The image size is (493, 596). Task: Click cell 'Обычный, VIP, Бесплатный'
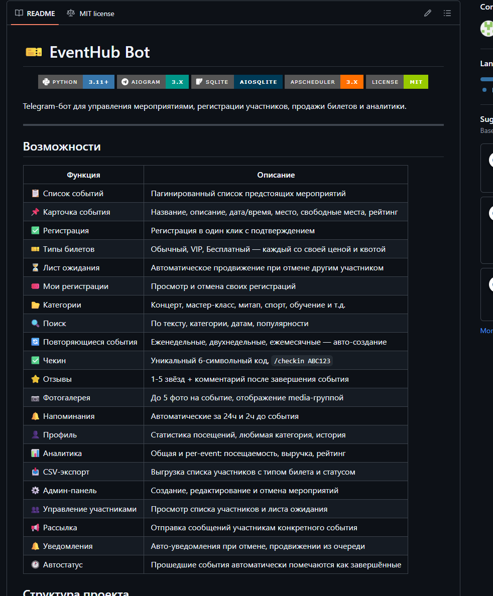[276, 249]
